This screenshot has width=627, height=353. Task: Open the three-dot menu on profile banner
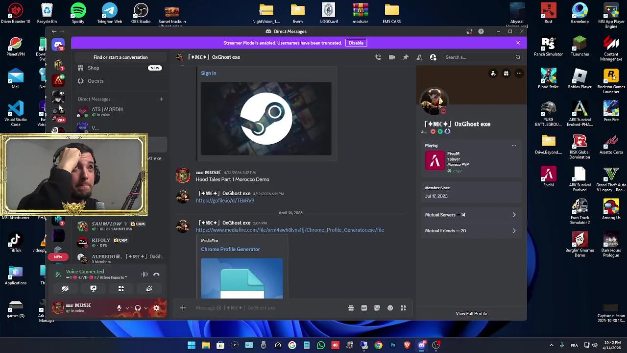coord(519,74)
